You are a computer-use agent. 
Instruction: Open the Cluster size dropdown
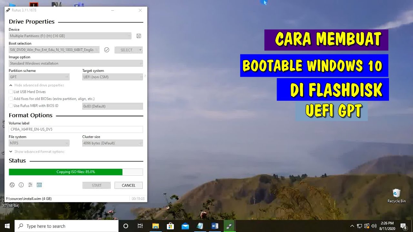113,143
